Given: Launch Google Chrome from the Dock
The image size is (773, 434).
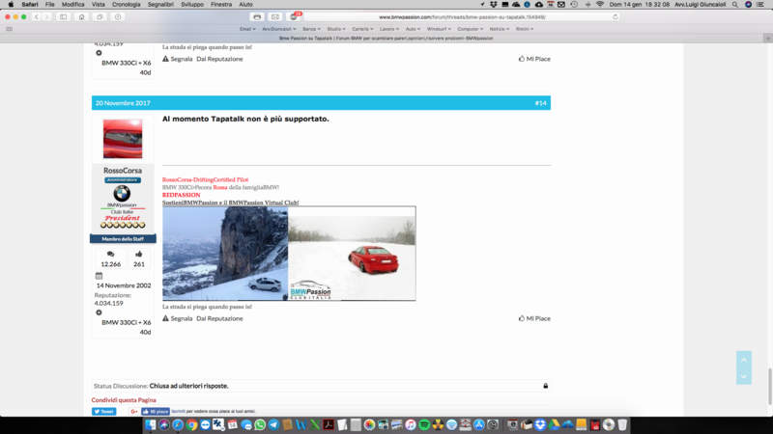Looking at the screenshot, I should click(191, 424).
